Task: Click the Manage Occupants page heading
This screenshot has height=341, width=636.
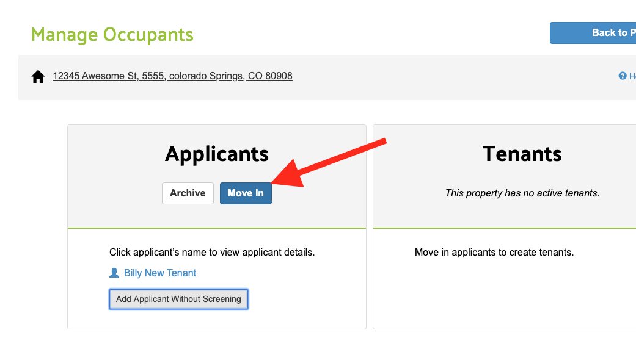Action: 112,35
